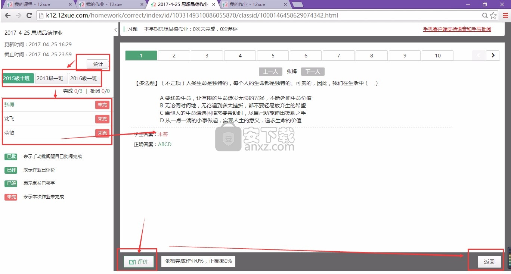Go to question 10
Viewport: 511px width, 274px height.
coord(438,55)
